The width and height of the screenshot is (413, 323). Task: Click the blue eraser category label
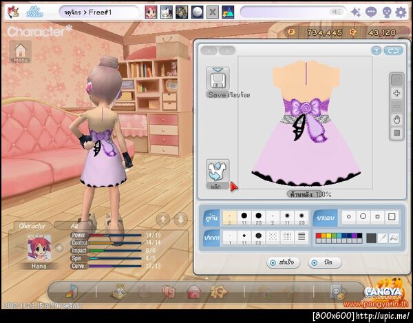point(326,218)
